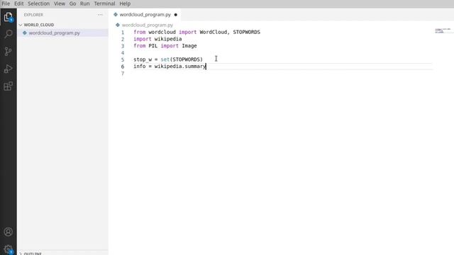
Task: Select the wordcloud_program.py editor tab
Action: tap(145, 14)
